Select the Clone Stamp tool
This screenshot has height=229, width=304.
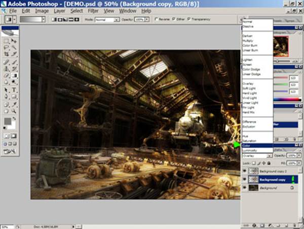pos(7,69)
